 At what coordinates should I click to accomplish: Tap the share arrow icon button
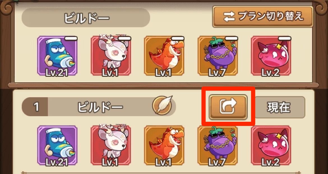228,107
